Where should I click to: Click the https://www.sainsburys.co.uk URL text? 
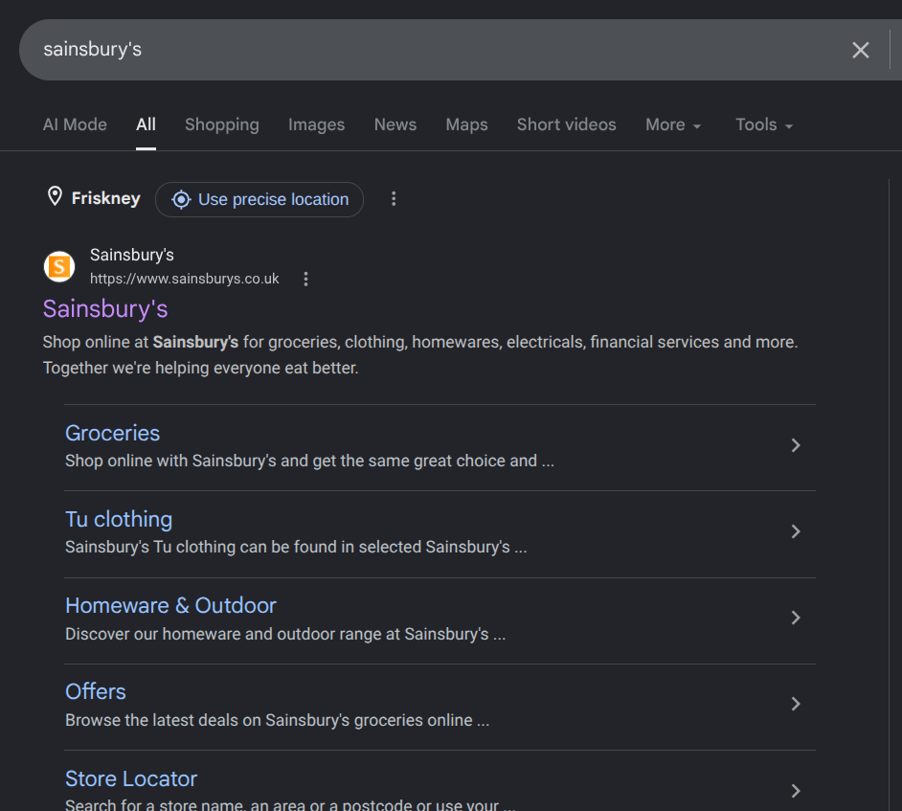(x=184, y=279)
